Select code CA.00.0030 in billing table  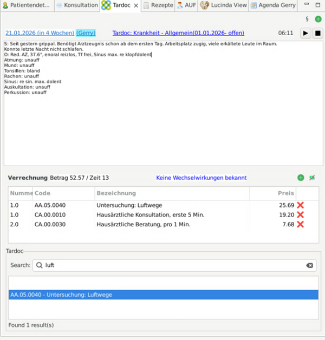(50, 224)
